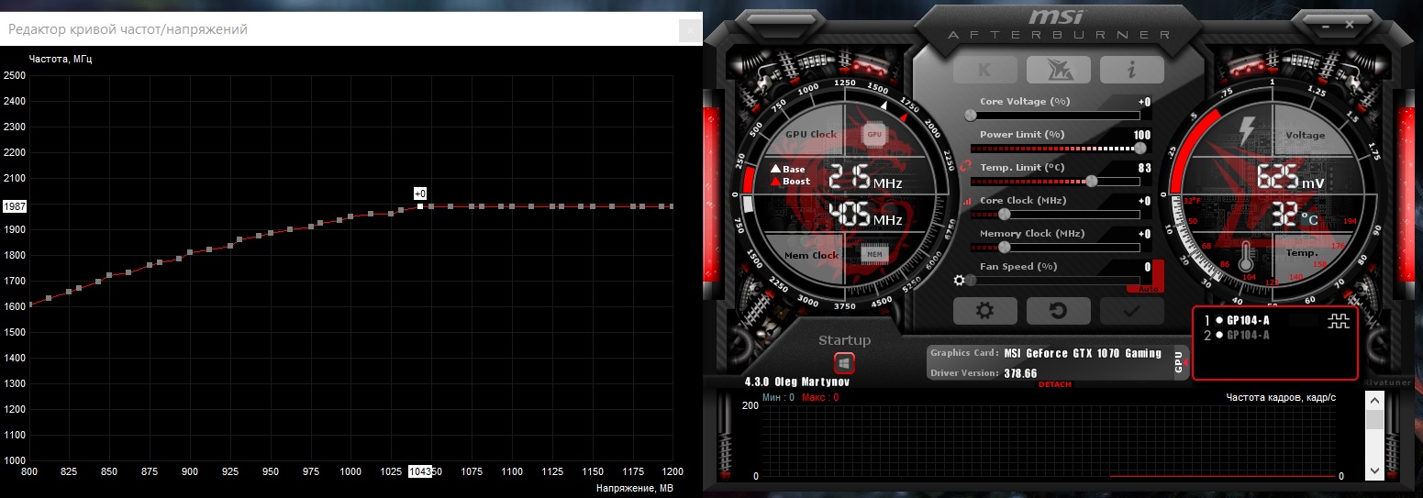Click the 1043 voltage marker on axis
1423x498 pixels.
coord(420,470)
